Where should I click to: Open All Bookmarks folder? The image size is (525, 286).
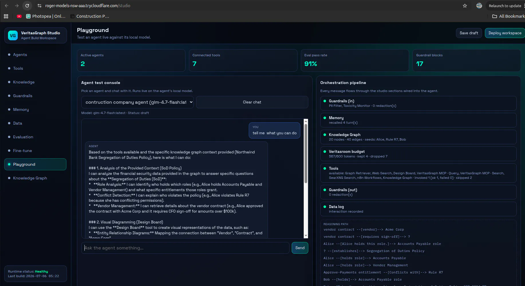tap(508, 16)
